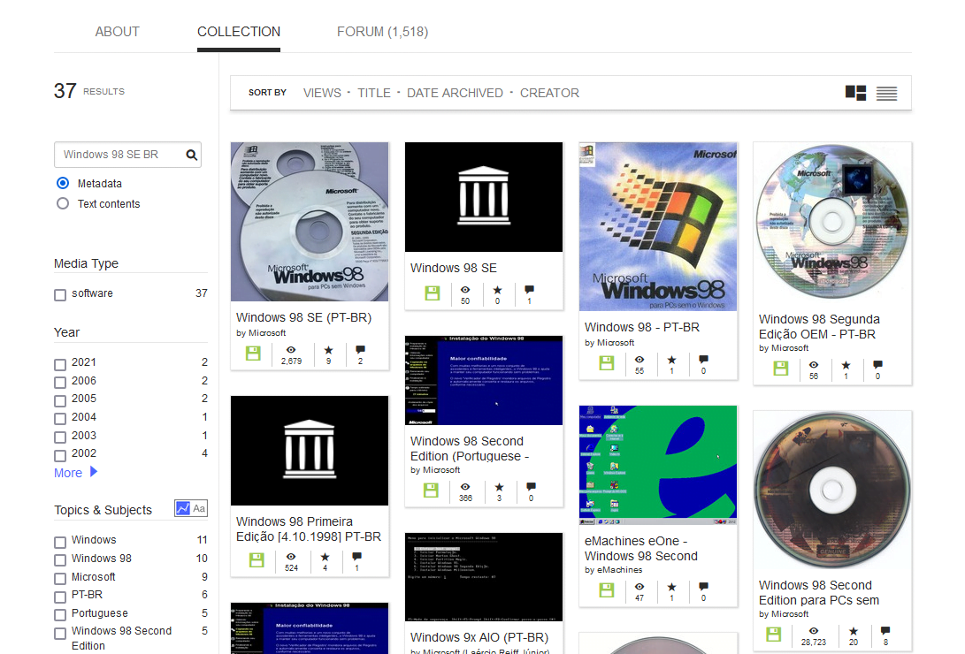The width and height of the screenshot is (965, 654).
Task: Check the Microsoft topic filter
Action: [x=60, y=578]
